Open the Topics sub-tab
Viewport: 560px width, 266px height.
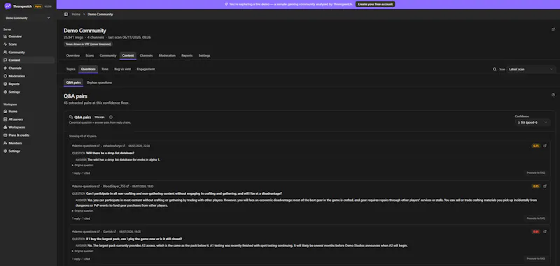point(71,69)
